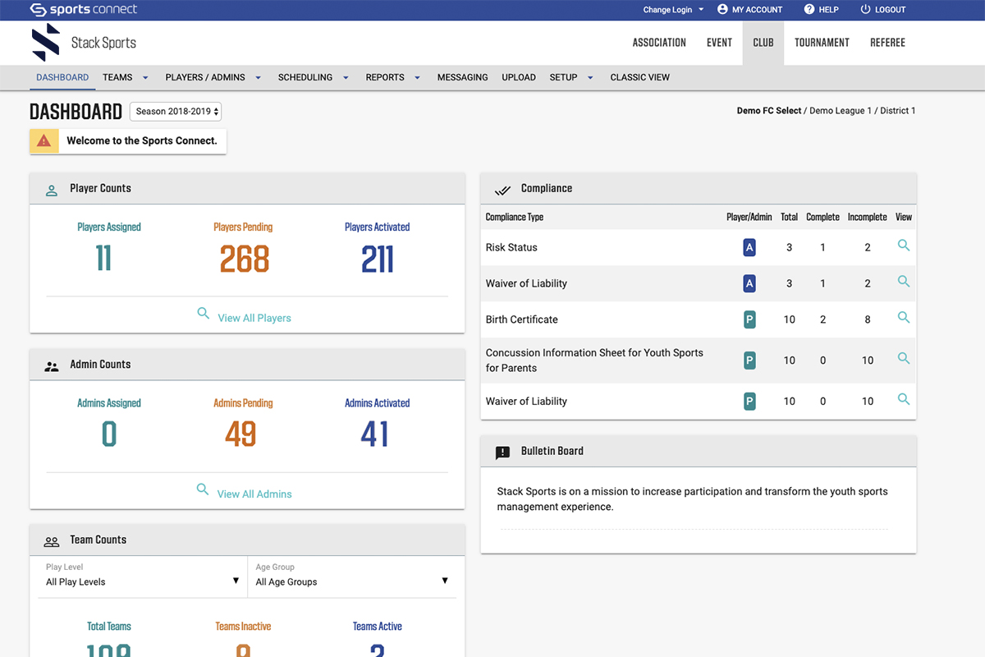Click the Players Pending count 268
This screenshot has width=985, height=657.
coord(245,260)
